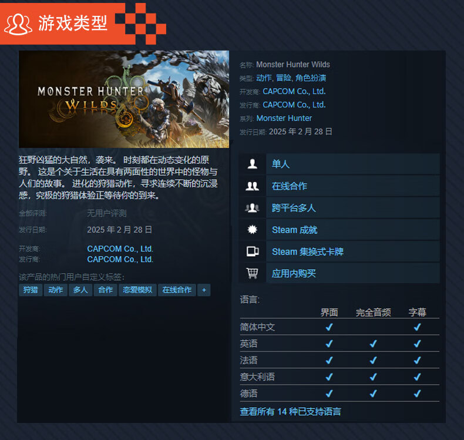This screenshot has height=440, width=464.
Task: Open the 动作 genre link
Action: [264, 78]
